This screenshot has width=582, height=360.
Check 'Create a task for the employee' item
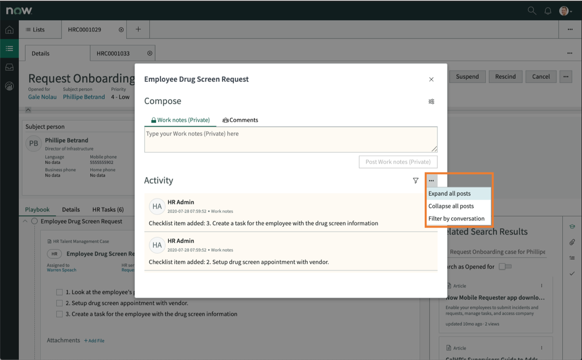tap(60, 314)
